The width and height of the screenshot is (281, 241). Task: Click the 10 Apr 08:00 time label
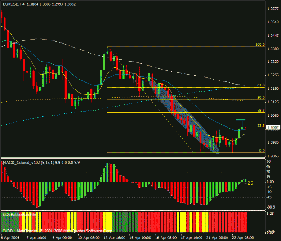(89, 237)
